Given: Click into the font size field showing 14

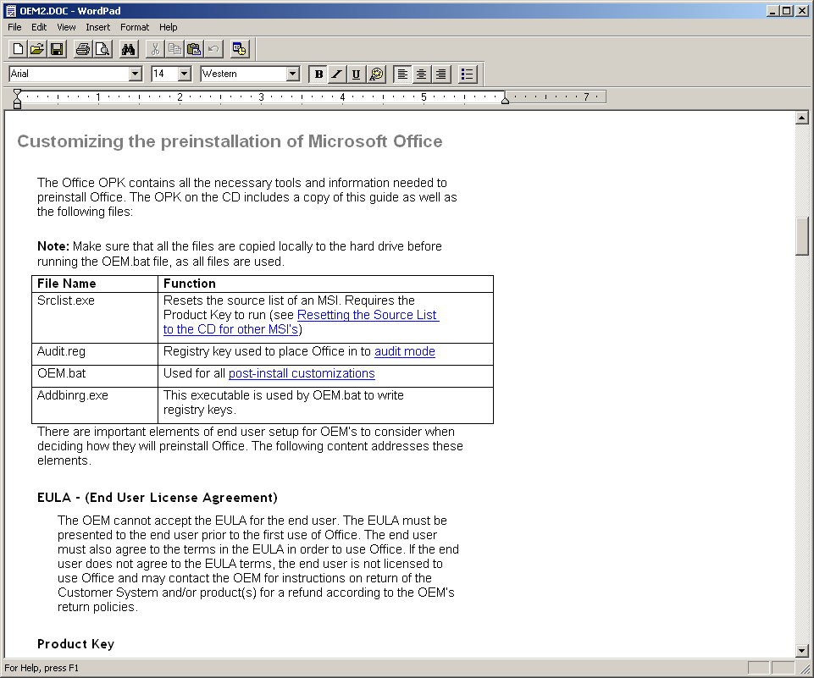Looking at the screenshot, I should [x=164, y=74].
